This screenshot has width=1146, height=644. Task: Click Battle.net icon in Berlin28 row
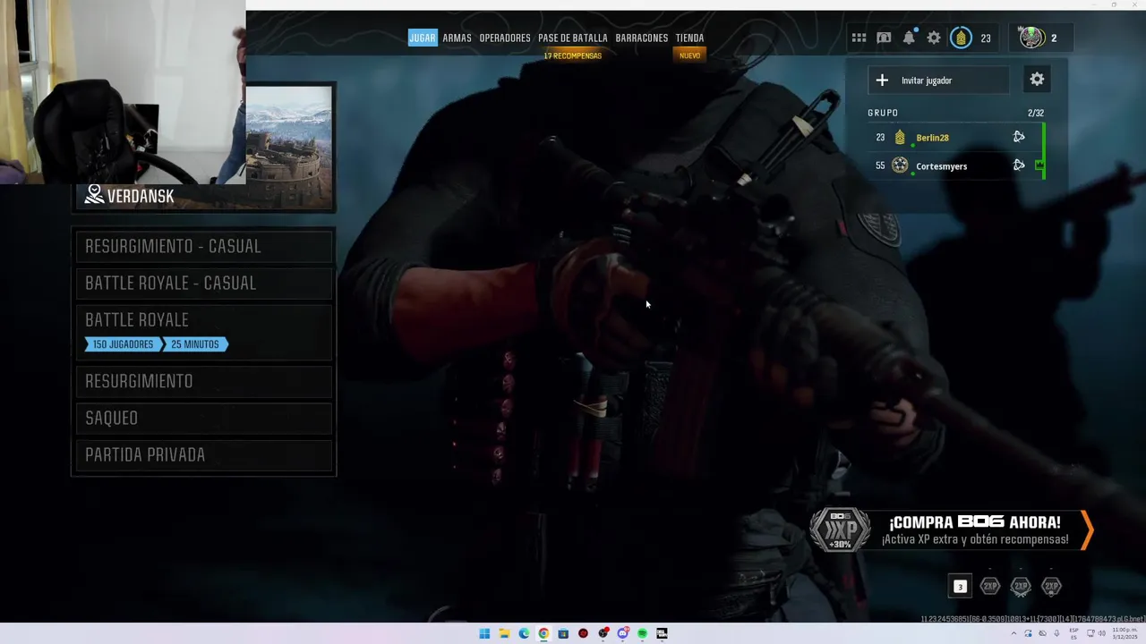coord(1019,137)
